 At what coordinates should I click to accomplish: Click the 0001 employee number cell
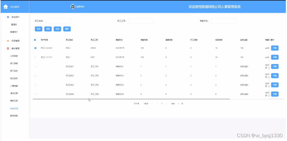click(x=93, y=57)
